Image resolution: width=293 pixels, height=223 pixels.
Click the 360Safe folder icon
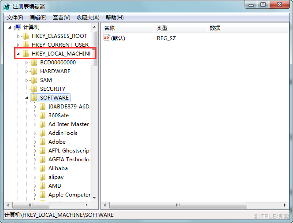tap(42, 115)
